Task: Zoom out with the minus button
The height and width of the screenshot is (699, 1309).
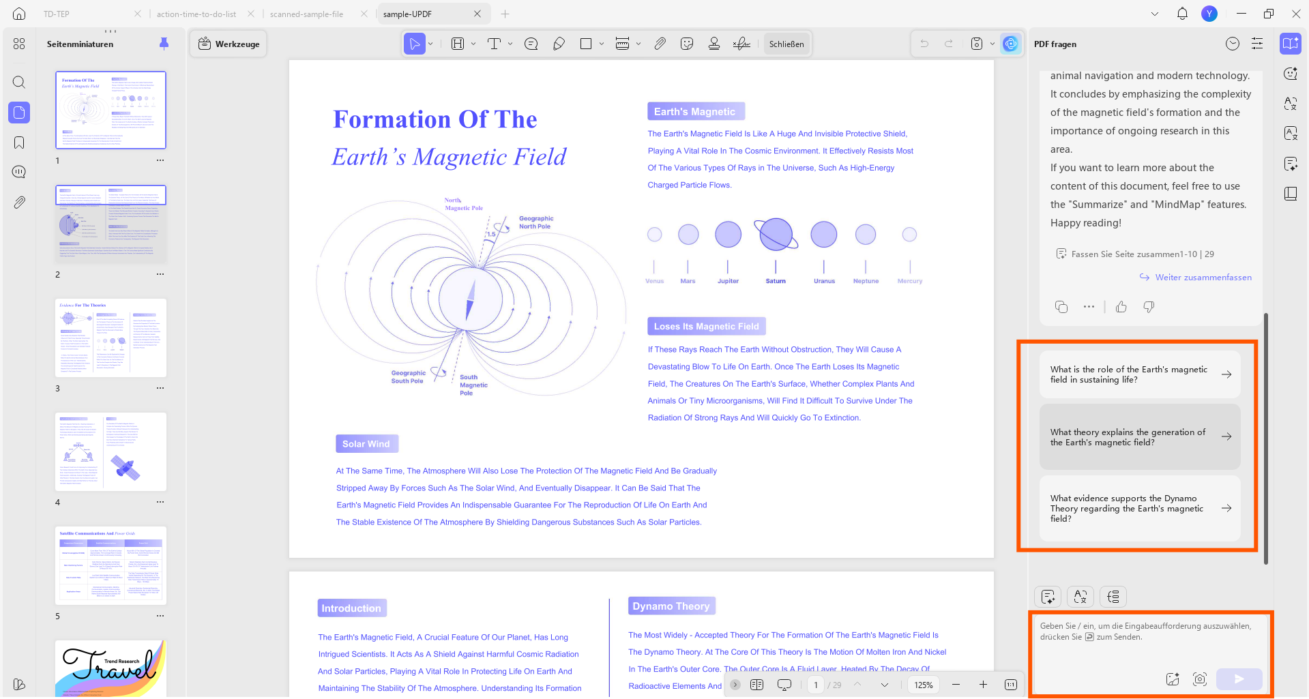Action: (x=956, y=685)
